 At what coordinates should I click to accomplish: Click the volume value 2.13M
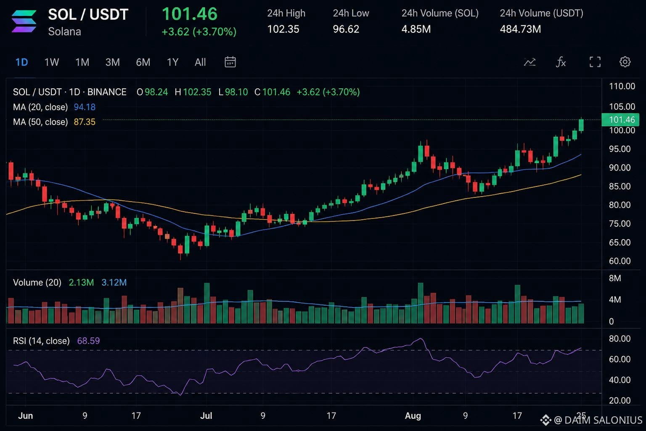point(81,282)
